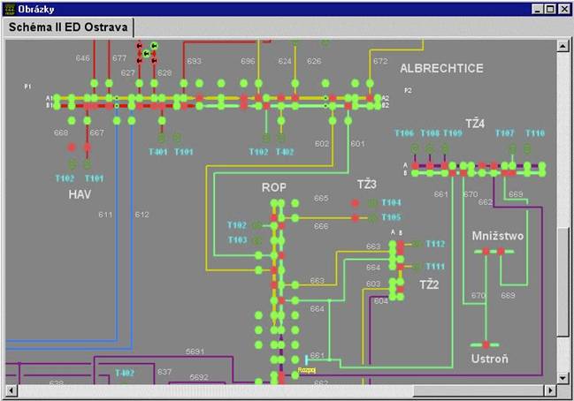
Task: Click the vertical scrollbar down arrow
Action: tap(563, 377)
